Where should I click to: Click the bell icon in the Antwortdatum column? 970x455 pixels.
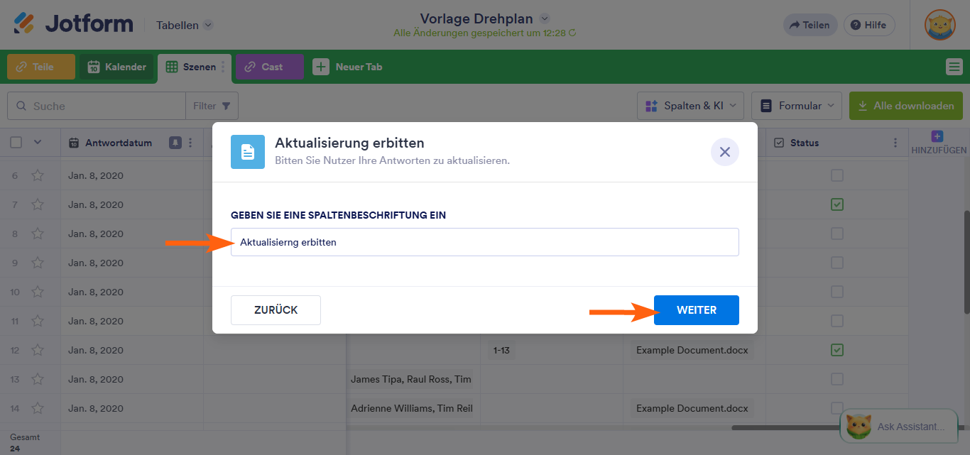(x=174, y=143)
